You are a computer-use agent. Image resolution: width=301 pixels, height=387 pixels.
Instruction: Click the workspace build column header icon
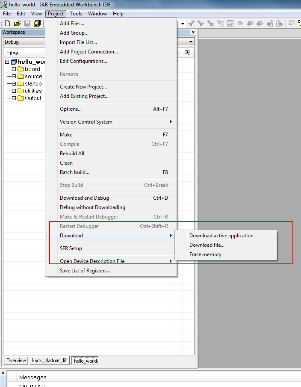(188, 52)
